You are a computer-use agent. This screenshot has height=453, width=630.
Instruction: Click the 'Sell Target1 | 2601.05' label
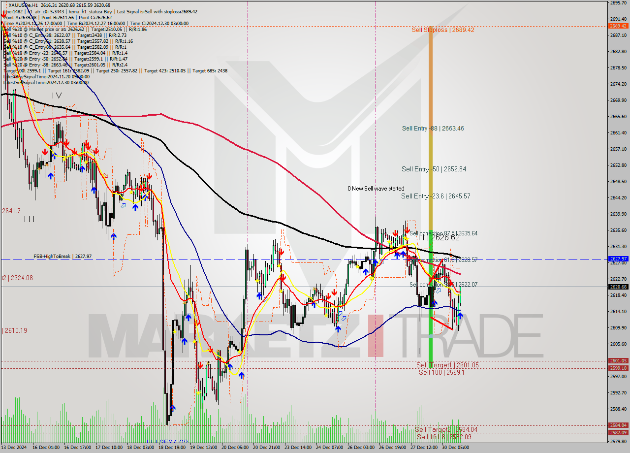(x=447, y=365)
